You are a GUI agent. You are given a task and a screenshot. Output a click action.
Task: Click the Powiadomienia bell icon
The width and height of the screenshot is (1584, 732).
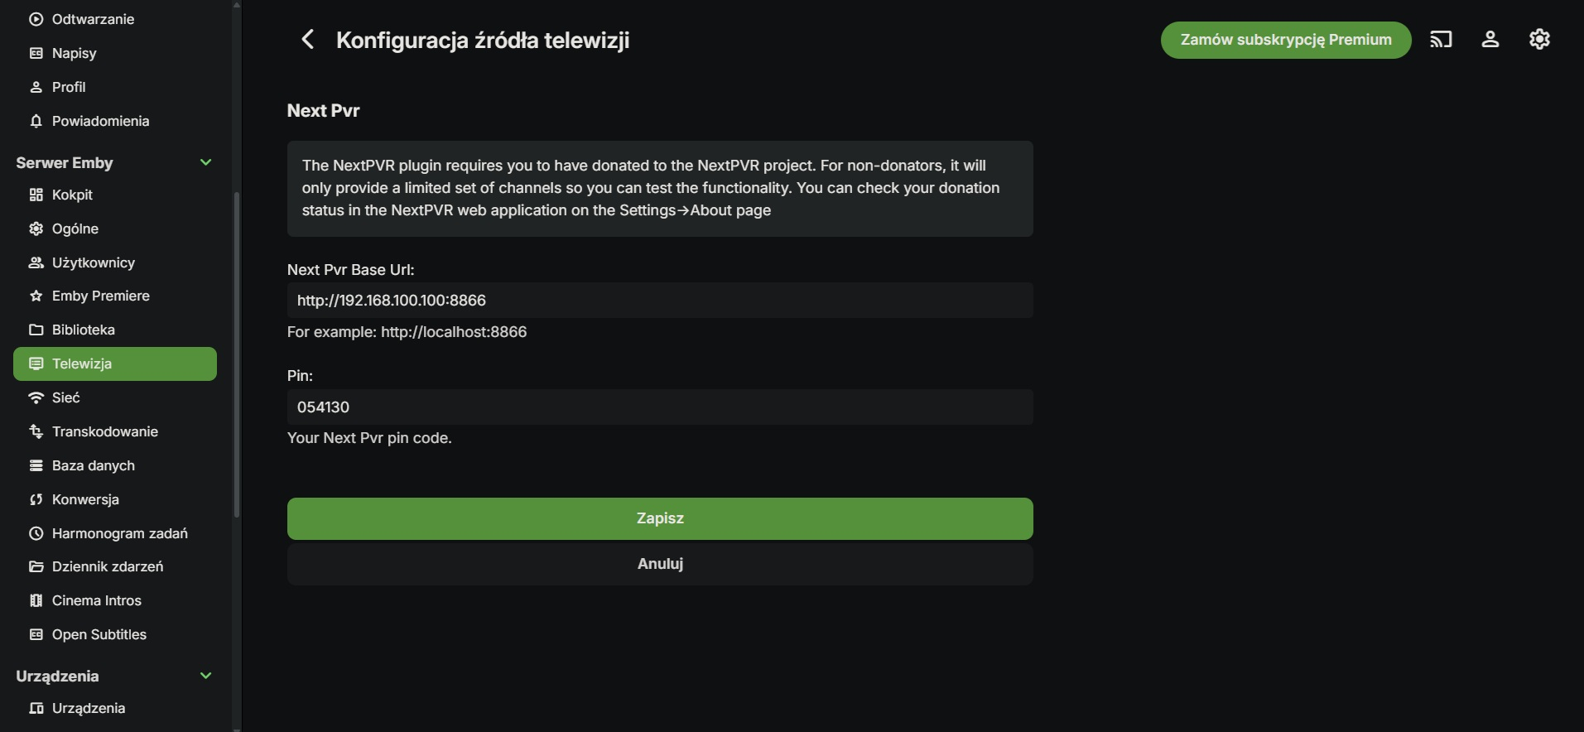click(x=36, y=121)
